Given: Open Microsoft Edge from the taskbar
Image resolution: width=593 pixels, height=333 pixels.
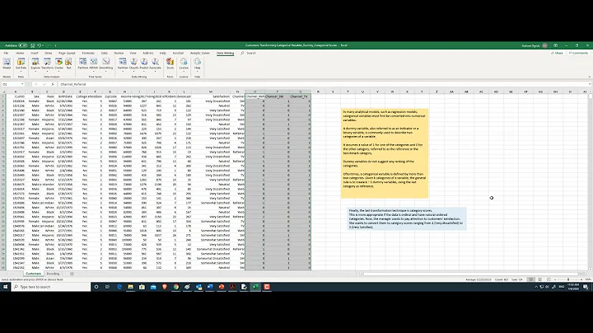Looking at the screenshot, I should [x=119, y=287].
